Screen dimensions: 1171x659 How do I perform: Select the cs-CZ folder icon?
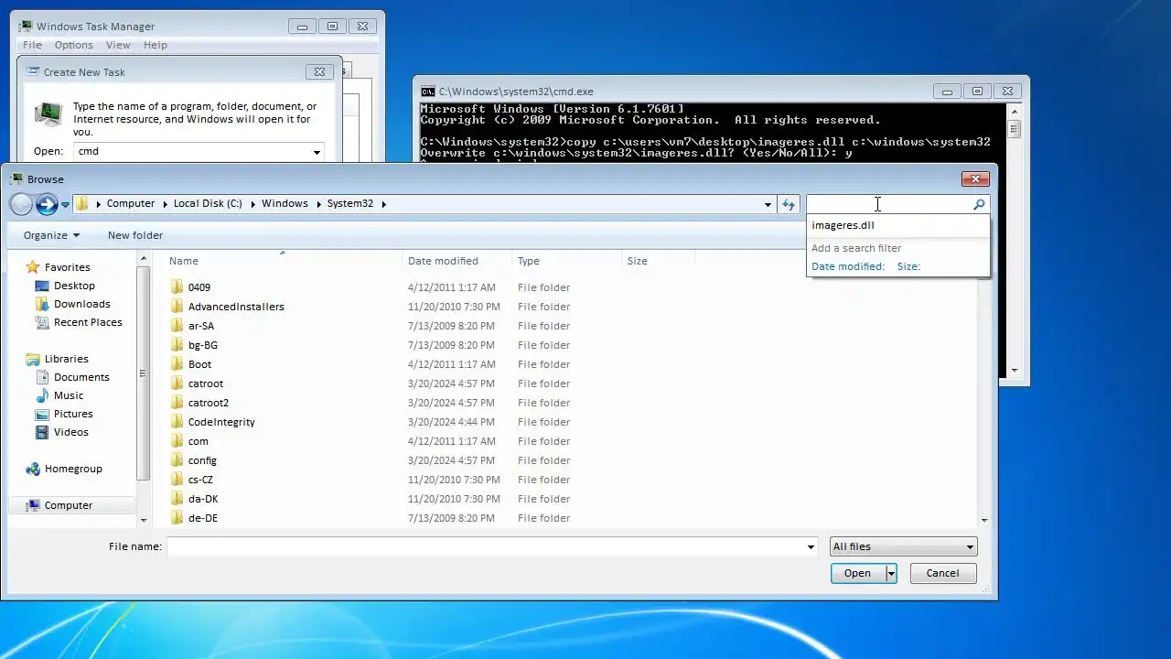[x=177, y=480]
